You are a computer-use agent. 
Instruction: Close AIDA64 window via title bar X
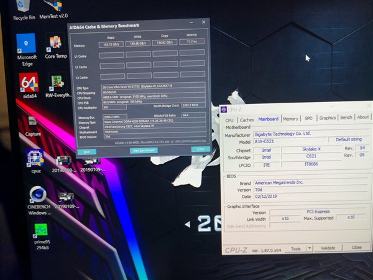tap(204, 22)
